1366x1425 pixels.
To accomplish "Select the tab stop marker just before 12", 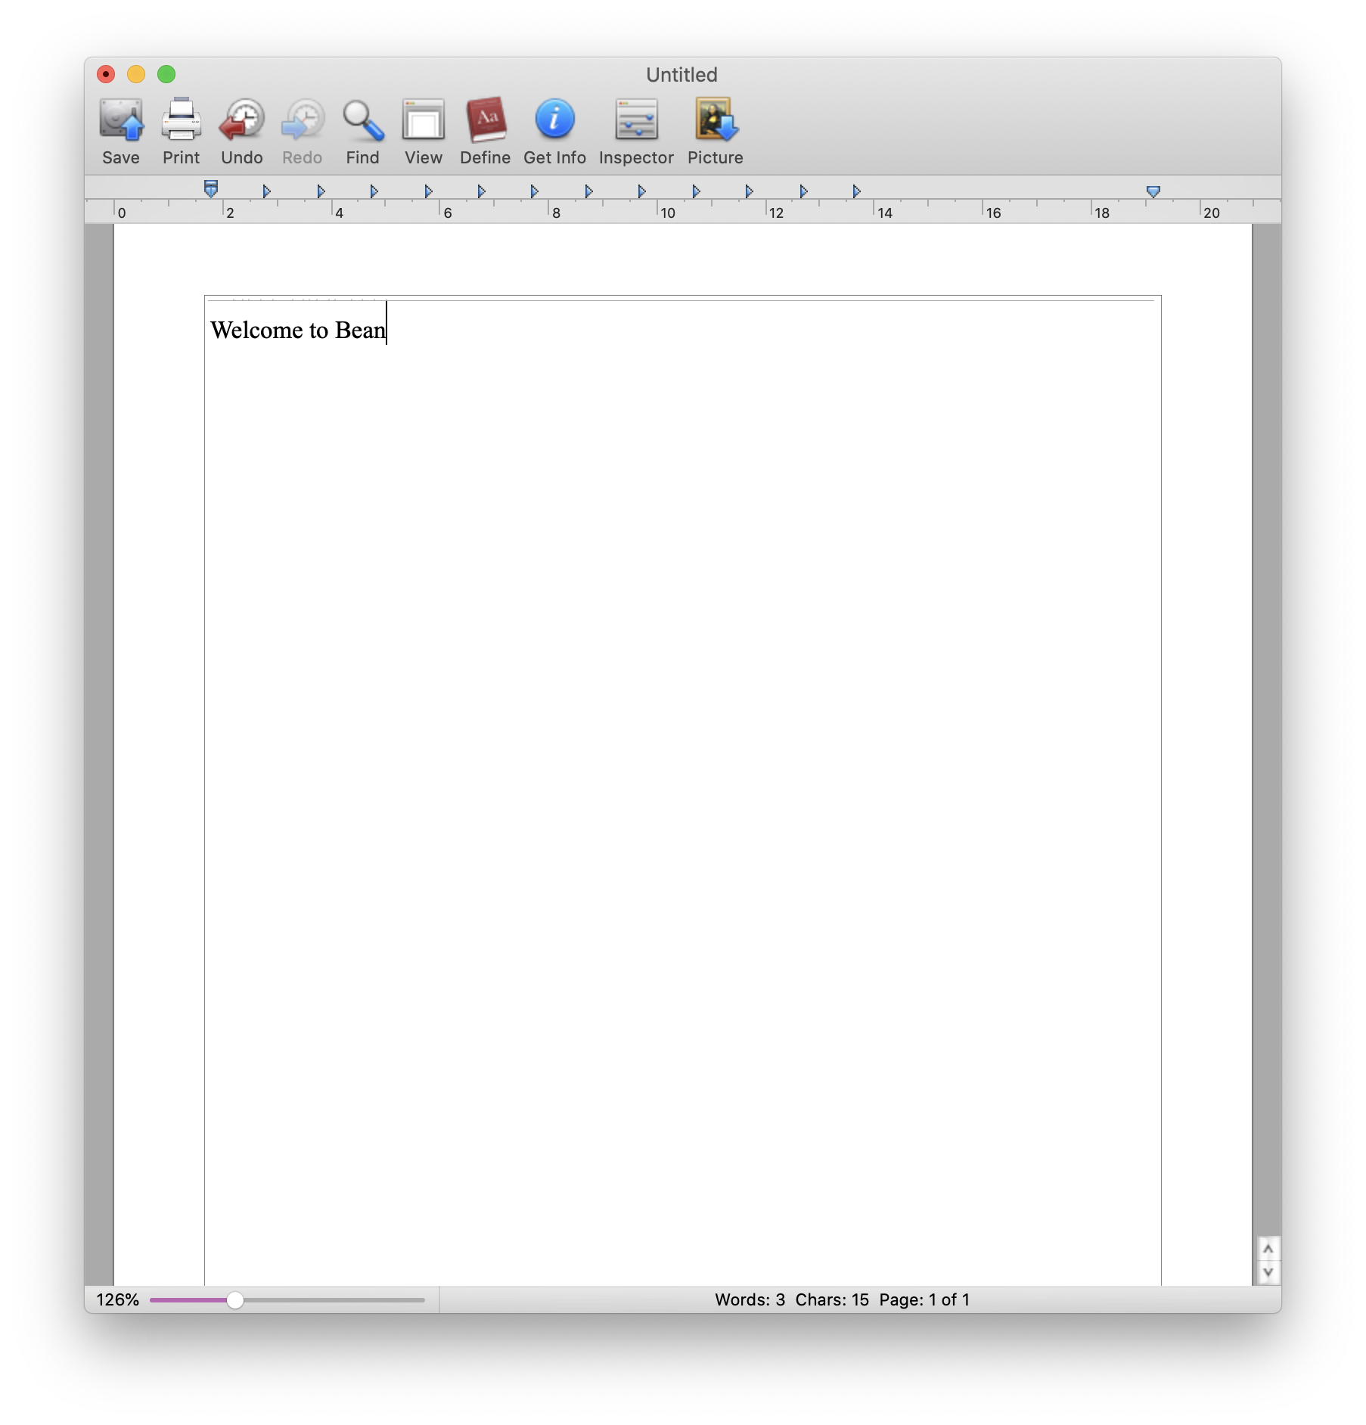I will pyautogui.click(x=749, y=191).
